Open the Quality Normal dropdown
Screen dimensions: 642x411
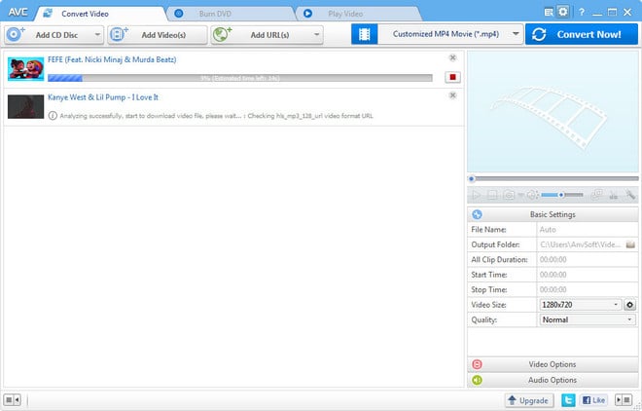(588, 319)
